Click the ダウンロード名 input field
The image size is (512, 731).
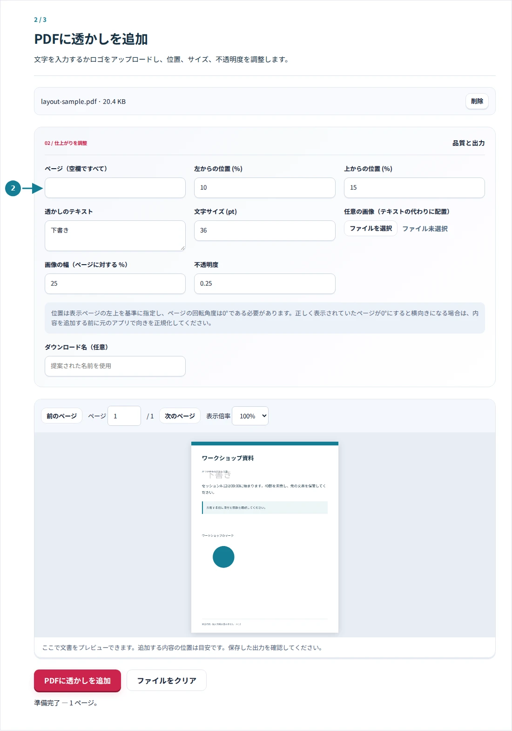(115, 366)
